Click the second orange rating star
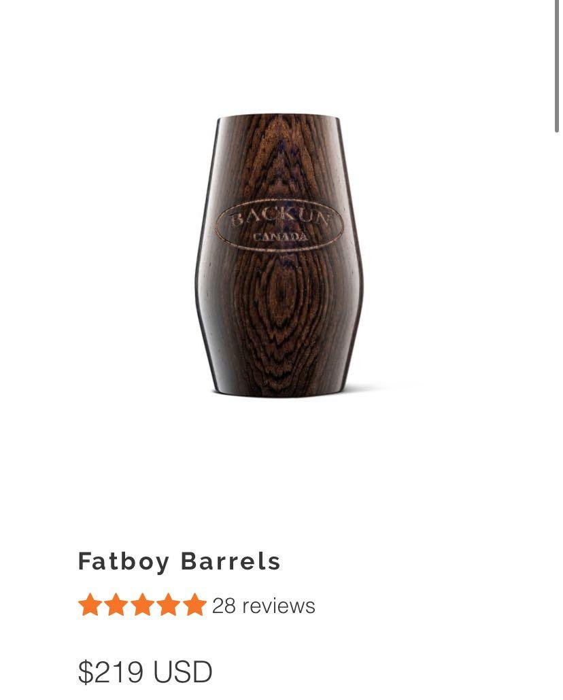The width and height of the screenshot is (563, 700). tap(116, 605)
